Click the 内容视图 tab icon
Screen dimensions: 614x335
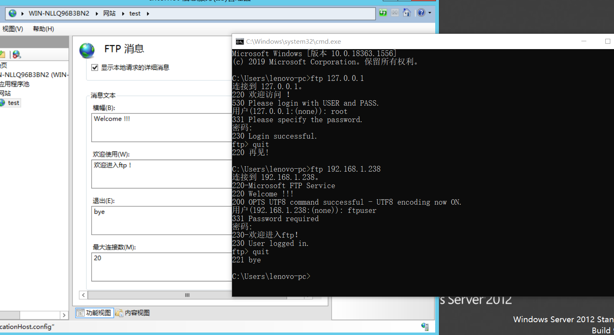tap(119, 313)
